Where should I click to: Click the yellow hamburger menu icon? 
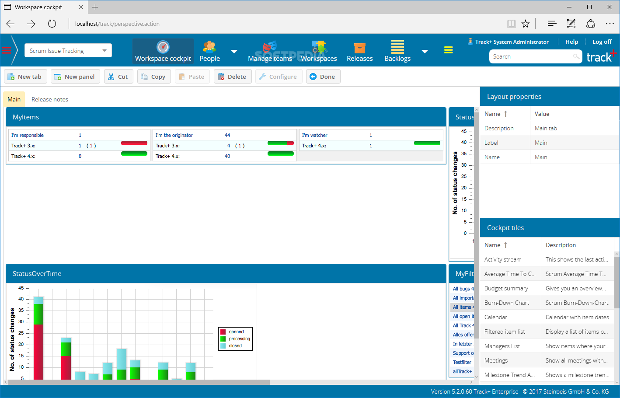448,50
